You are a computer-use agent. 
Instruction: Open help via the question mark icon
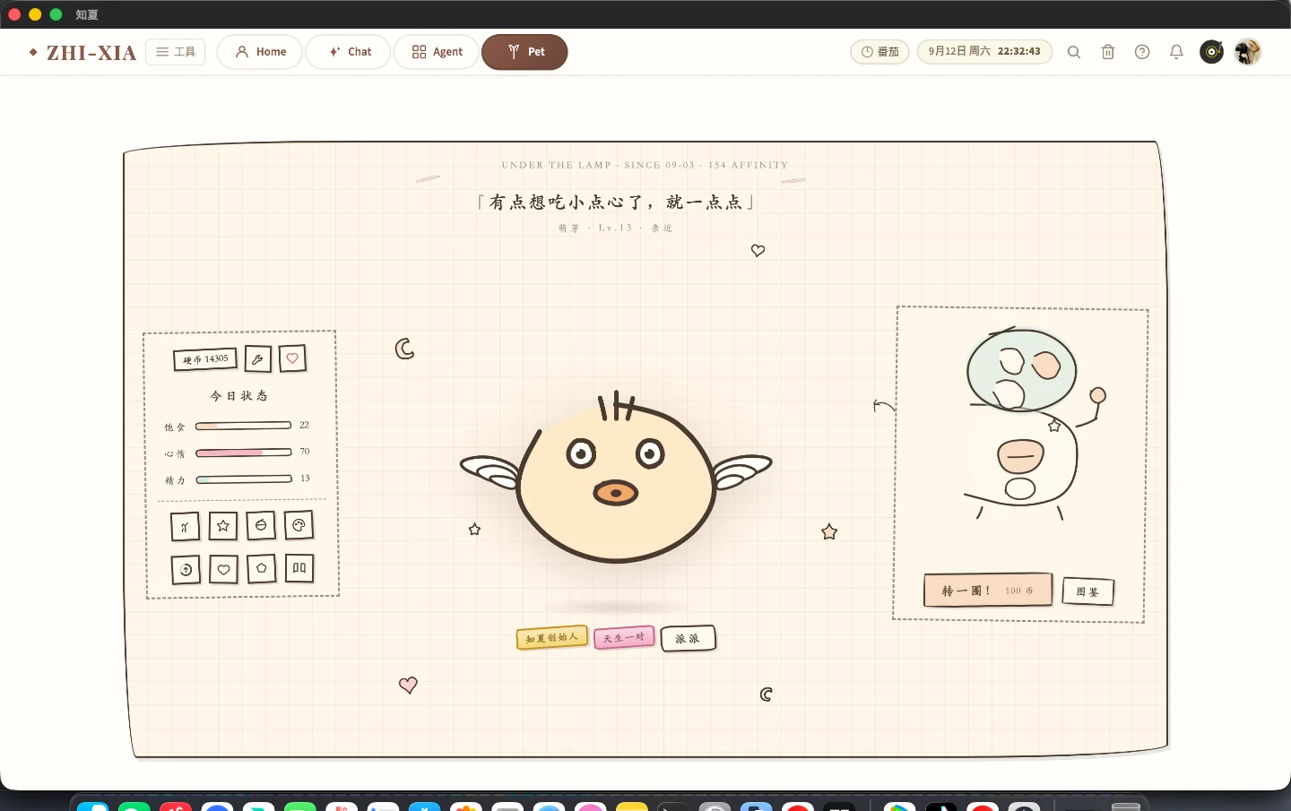coord(1142,52)
